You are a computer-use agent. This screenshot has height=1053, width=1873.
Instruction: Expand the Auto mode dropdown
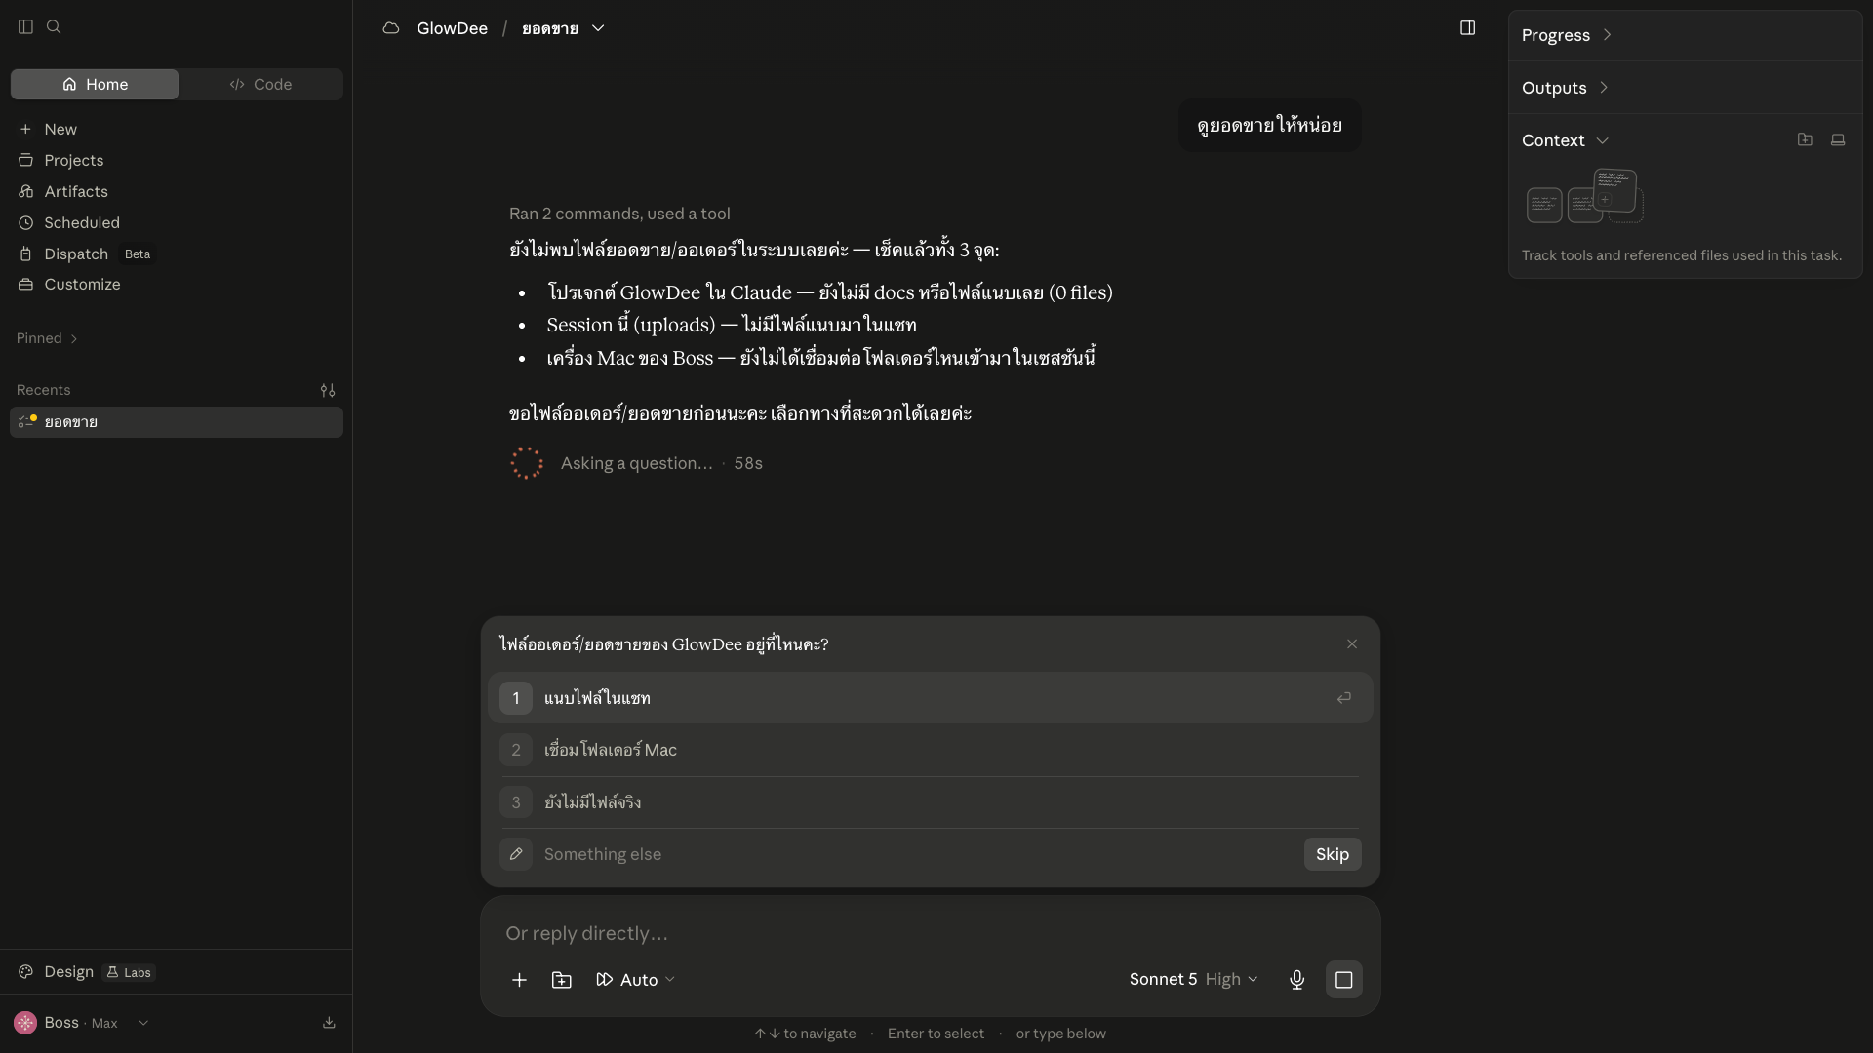(x=635, y=980)
